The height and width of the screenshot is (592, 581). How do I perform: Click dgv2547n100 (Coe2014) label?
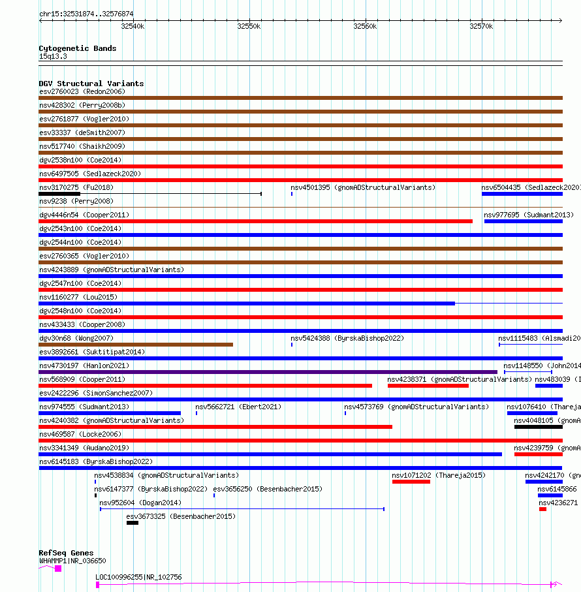pos(80,283)
